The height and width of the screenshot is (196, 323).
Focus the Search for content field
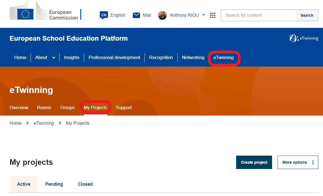tap(258, 15)
